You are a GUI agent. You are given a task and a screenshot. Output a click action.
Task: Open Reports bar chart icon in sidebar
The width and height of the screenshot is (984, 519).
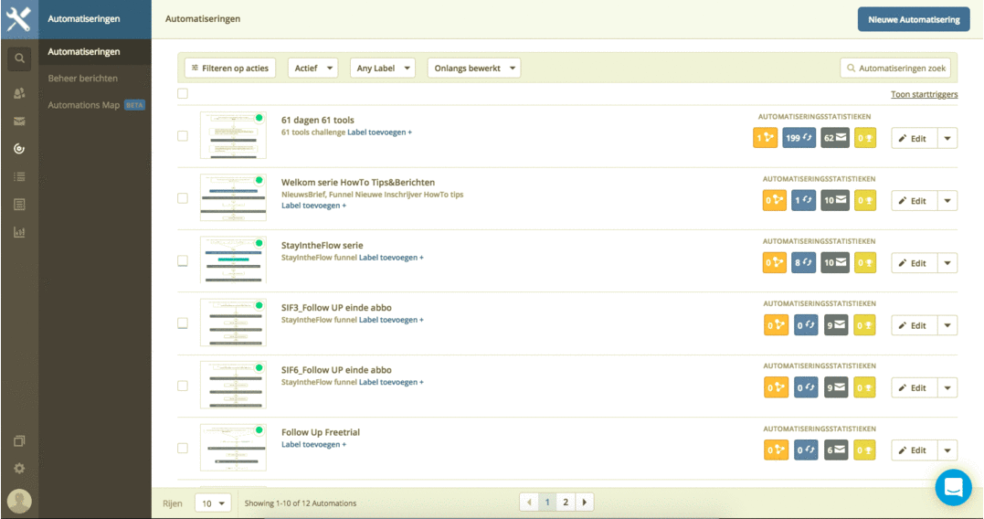coord(19,232)
